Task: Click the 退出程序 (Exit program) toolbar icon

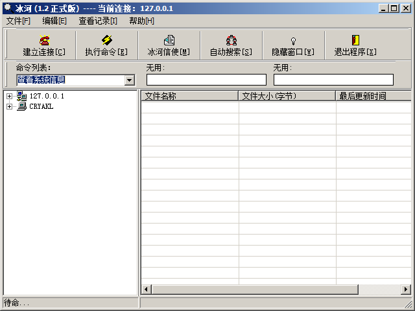Action: [355, 41]
